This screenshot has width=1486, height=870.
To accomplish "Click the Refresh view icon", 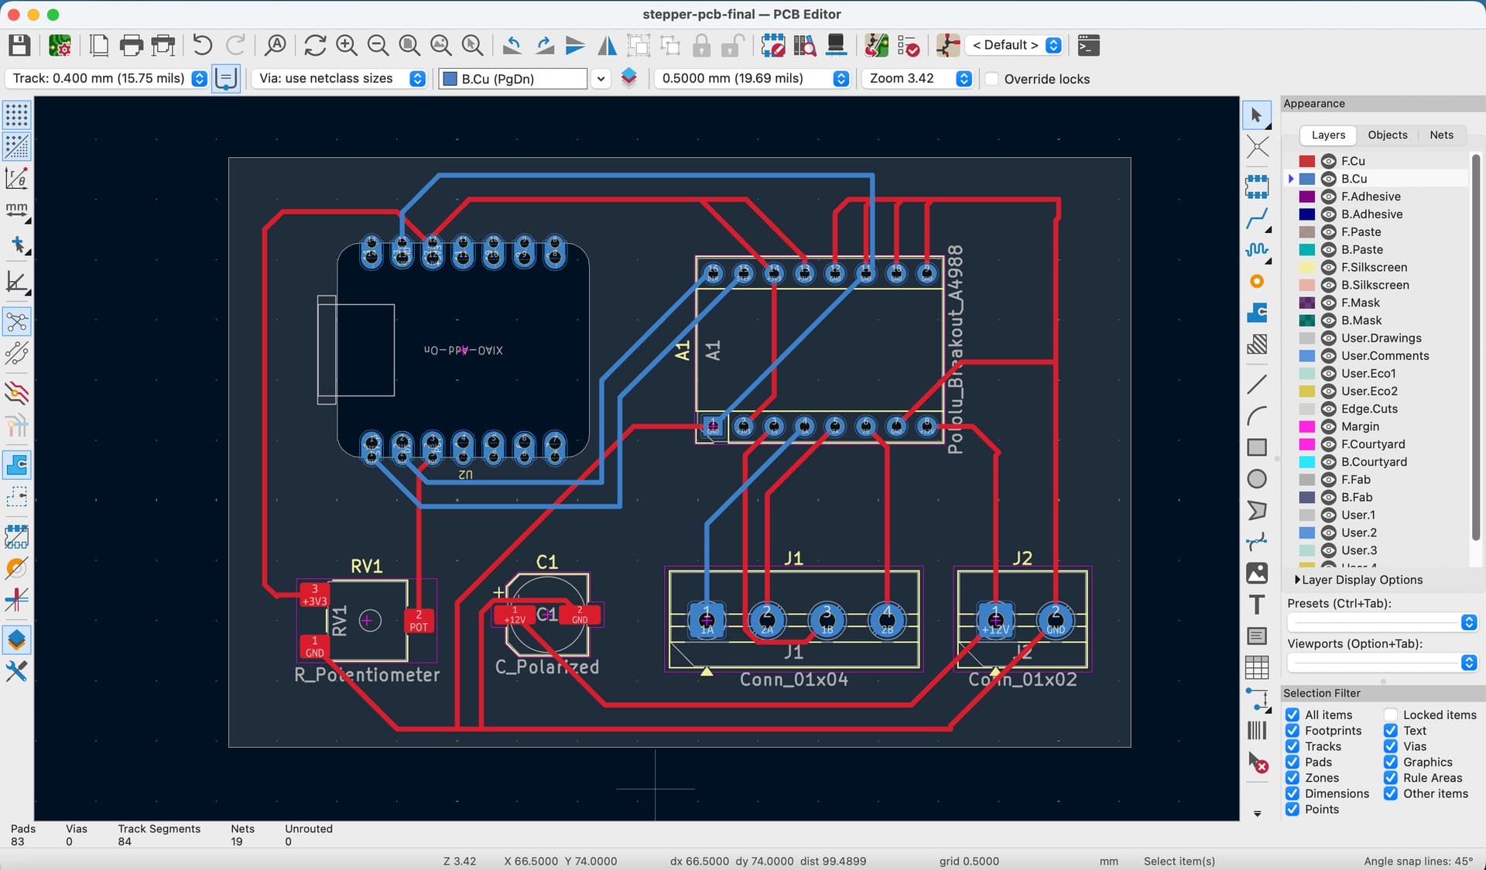I will tap(315, 46).
